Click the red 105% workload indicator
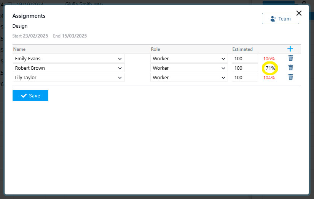The image size is (314, 199). (x=269, y=59)
